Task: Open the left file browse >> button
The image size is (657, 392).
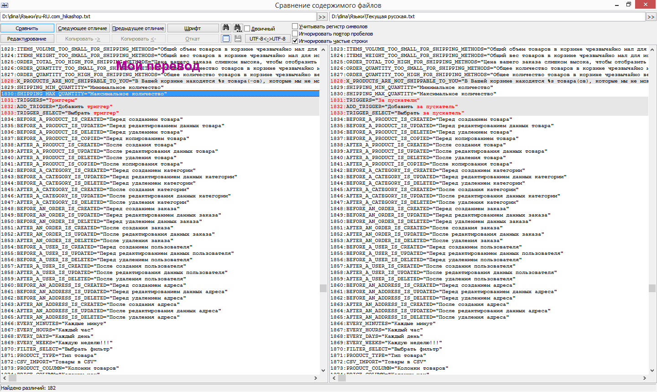Action: [x=322, y=17]
